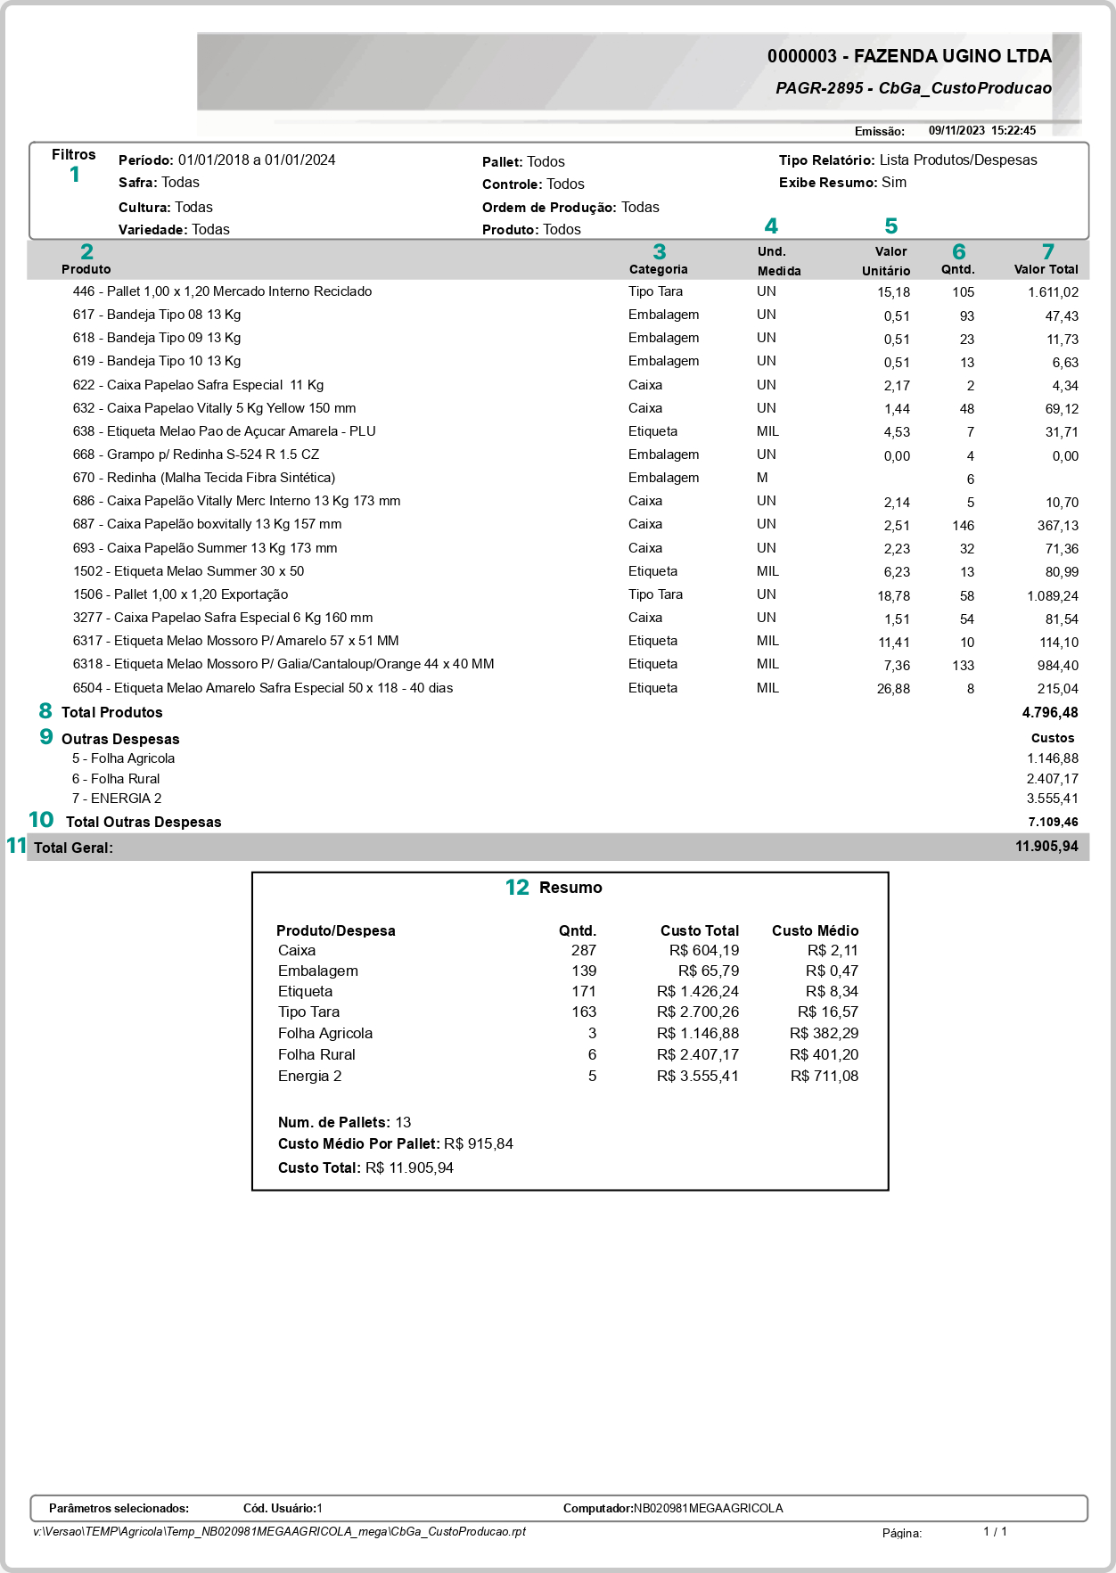Click product '618 - Bandeja Tipo 09 13 Kg'
1116x1573 pixels.
click(x=157, y=338)
